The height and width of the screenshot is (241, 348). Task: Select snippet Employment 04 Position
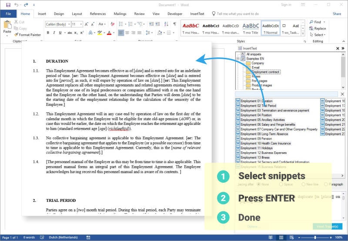(x=254, y=115)
